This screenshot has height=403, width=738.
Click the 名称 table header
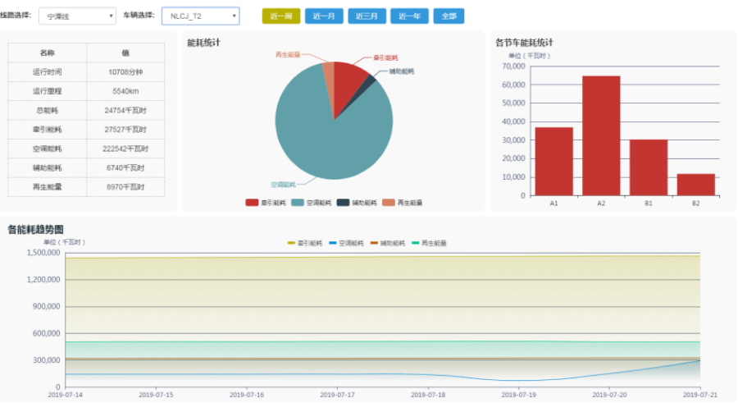[x=47, y=53]
